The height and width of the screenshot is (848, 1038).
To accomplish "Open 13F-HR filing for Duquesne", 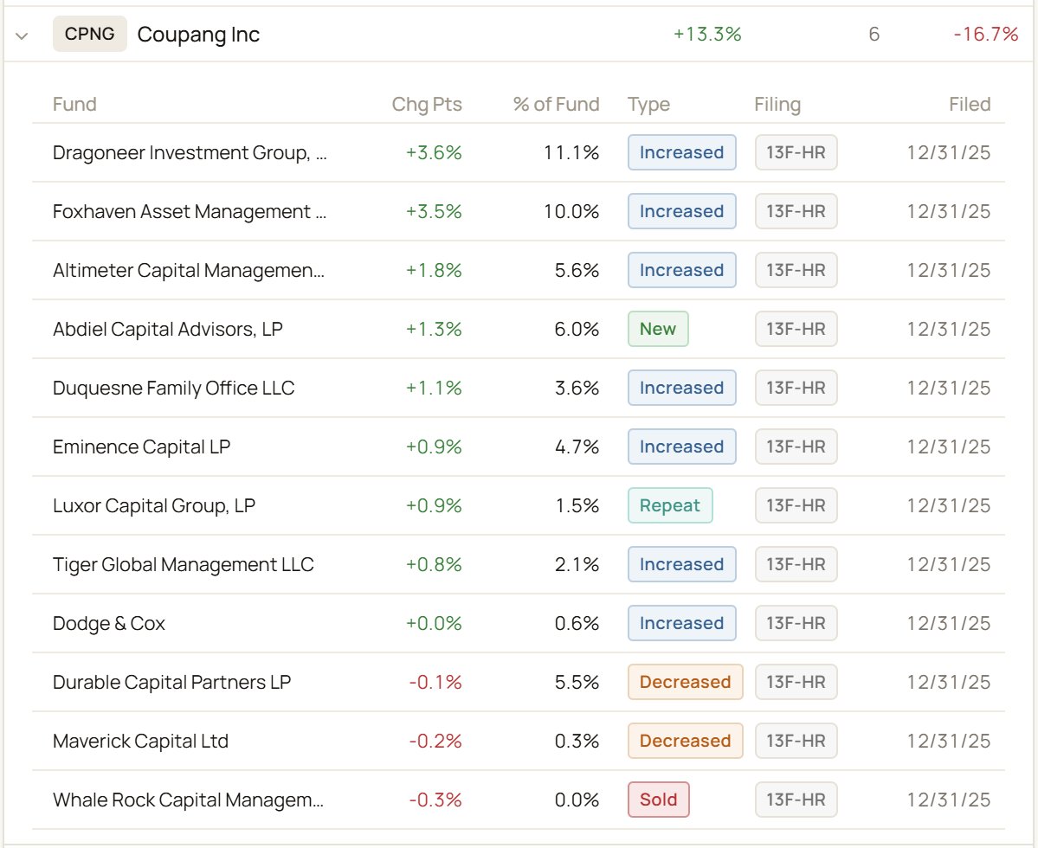I will 796,388.
